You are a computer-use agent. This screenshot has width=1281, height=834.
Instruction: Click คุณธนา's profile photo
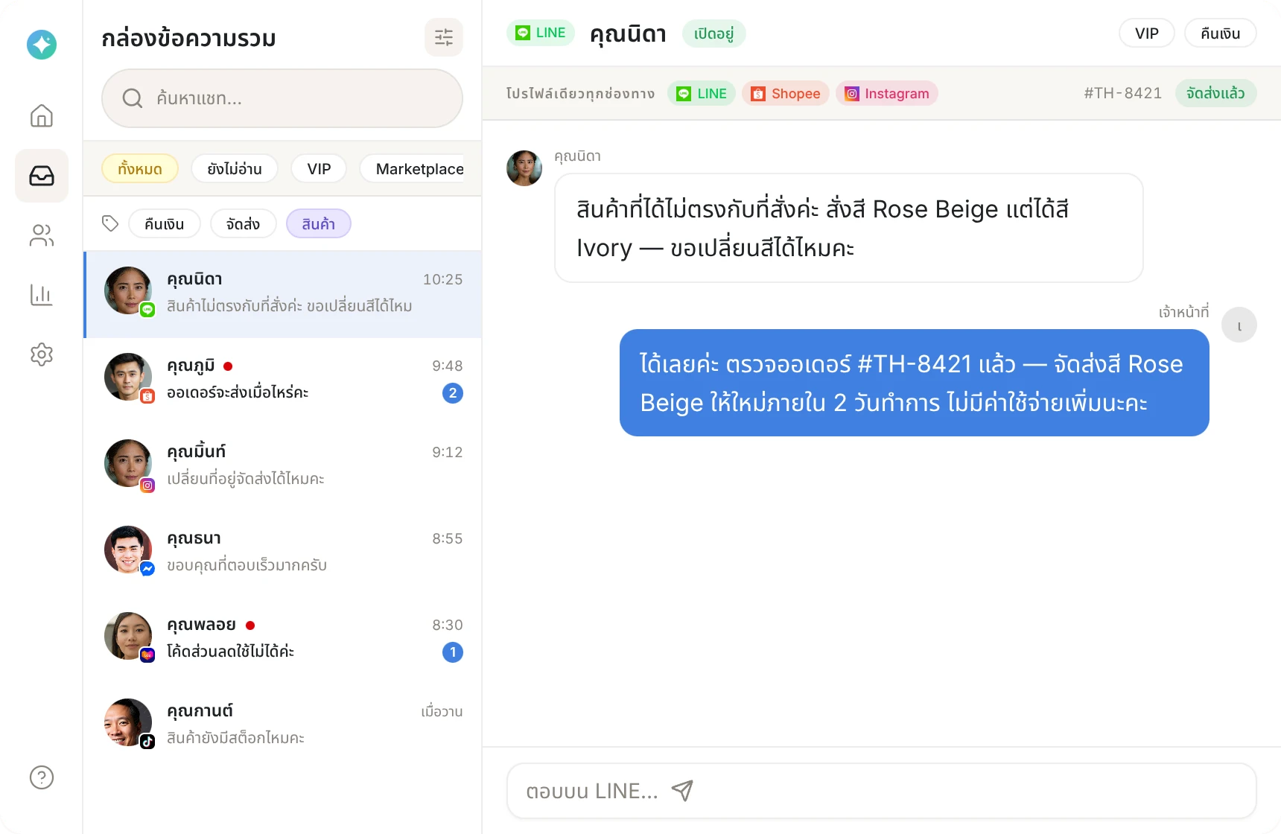[128, 550]
